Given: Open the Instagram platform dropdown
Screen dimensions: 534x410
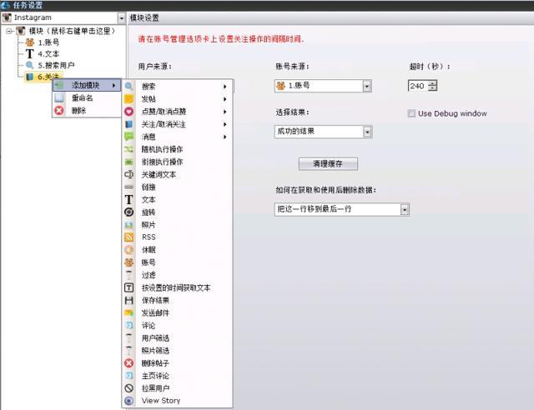Looking at the screenshot, I should [121, 17].
